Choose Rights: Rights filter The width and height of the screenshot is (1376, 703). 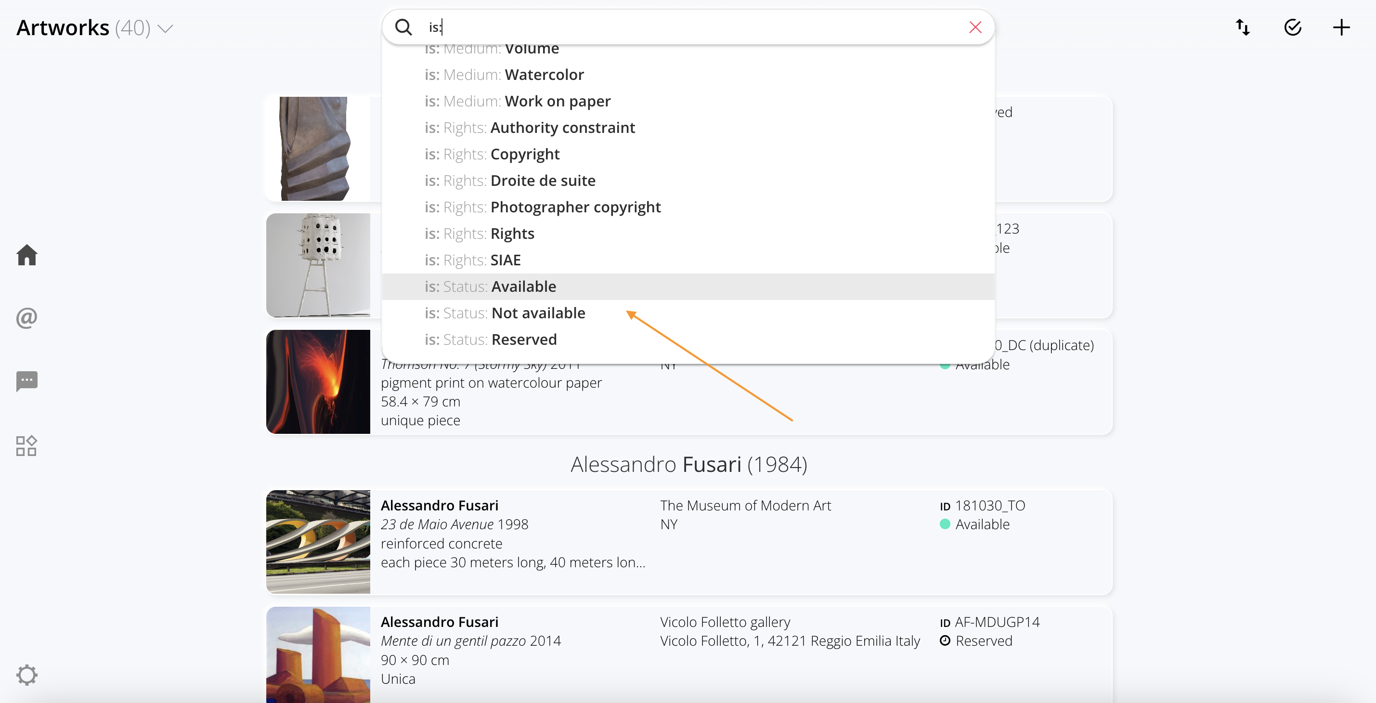[688, 234]
